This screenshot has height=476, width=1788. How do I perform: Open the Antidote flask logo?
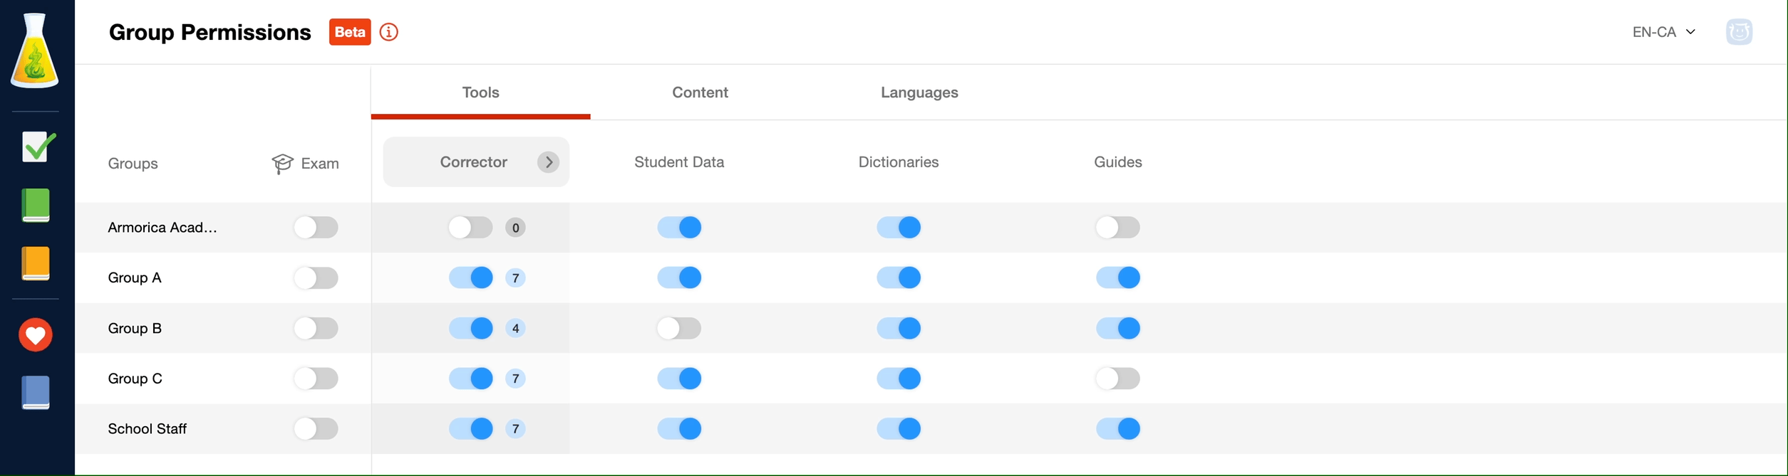pos(35,51)
